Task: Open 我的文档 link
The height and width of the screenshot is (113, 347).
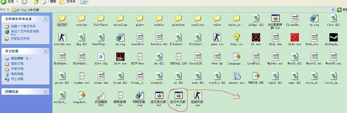Action: 17,64
